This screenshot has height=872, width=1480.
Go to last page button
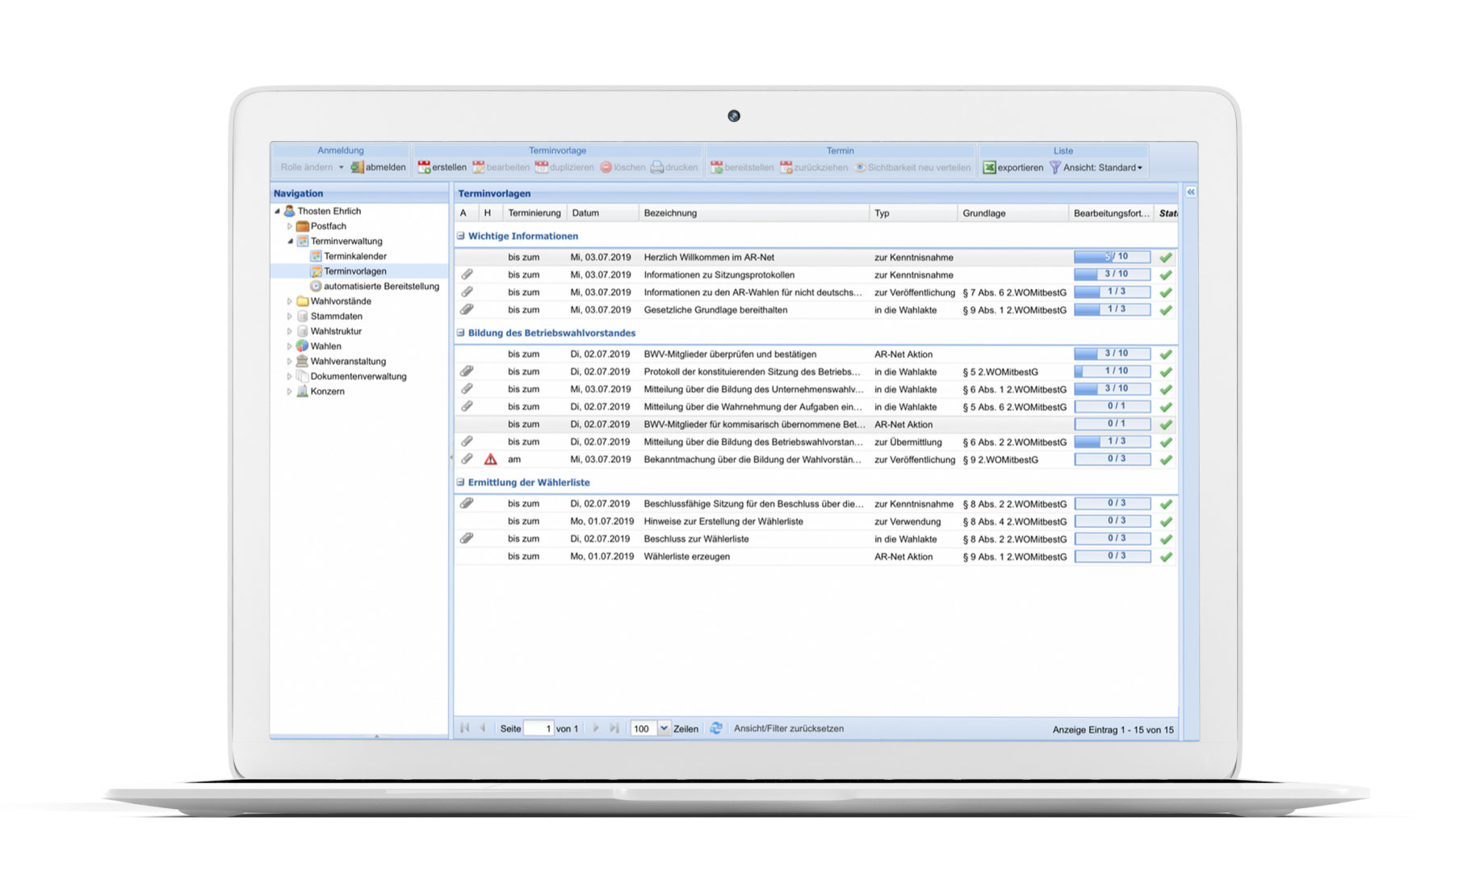point(614,728)
